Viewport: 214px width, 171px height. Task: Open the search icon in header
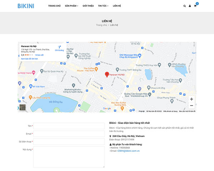[x=184, y=6]
